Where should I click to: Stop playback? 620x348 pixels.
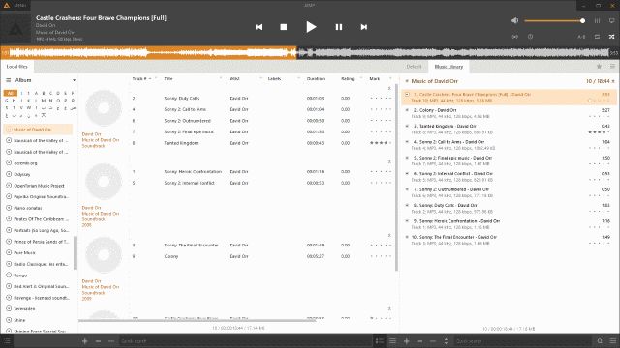tap(284, 27)
